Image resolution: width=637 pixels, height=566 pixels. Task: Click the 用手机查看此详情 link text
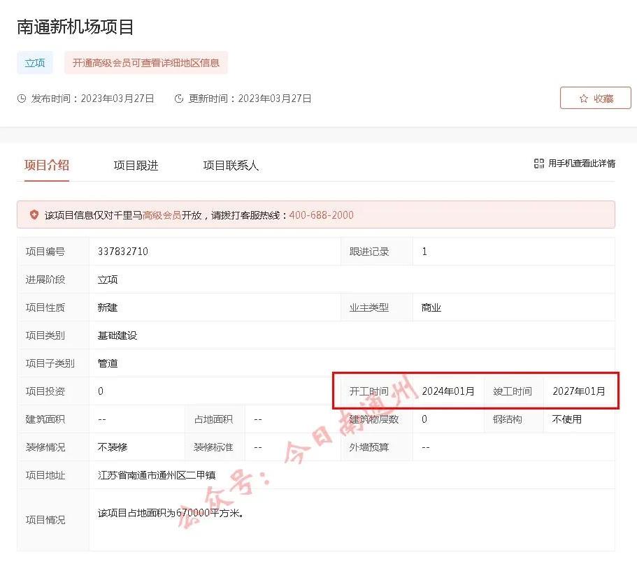582,164
